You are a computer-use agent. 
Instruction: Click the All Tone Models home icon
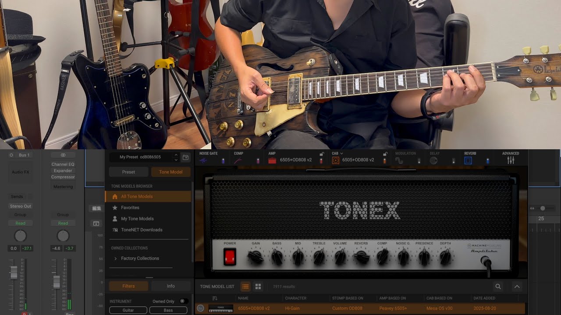pos(115,197)
